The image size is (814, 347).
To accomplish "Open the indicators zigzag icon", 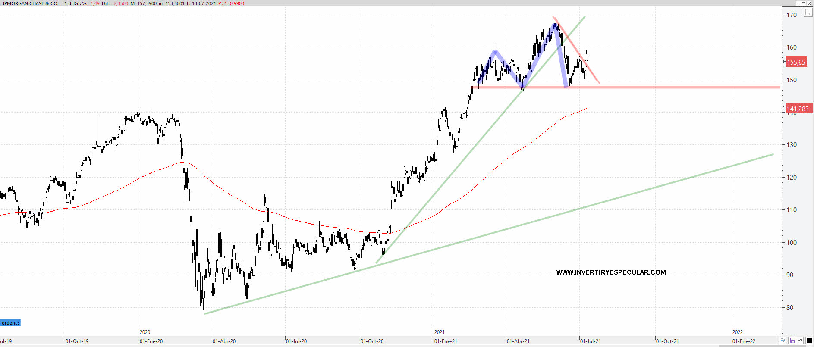I will (x=783, y=341).
